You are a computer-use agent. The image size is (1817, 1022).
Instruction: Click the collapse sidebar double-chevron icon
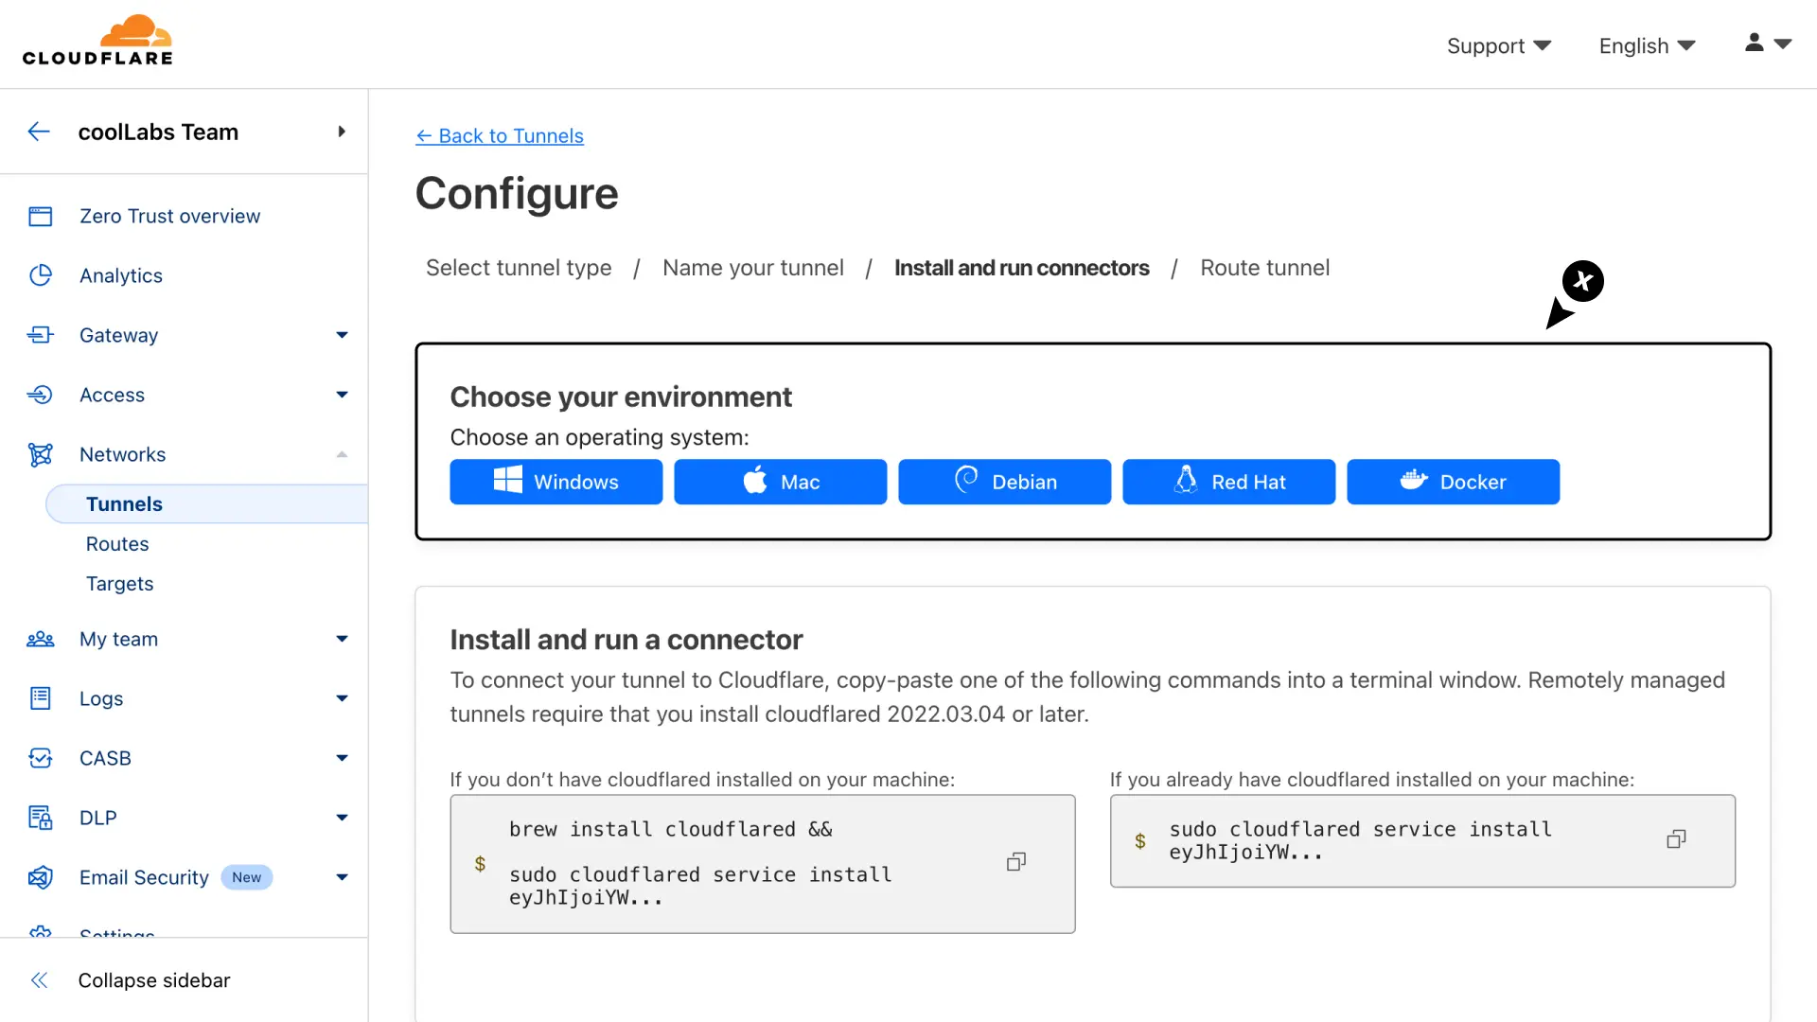(39, 980)
